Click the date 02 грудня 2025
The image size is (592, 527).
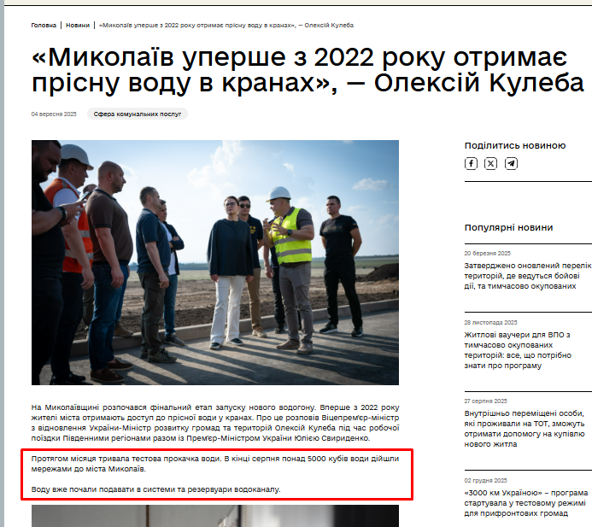tap(485, 480)
